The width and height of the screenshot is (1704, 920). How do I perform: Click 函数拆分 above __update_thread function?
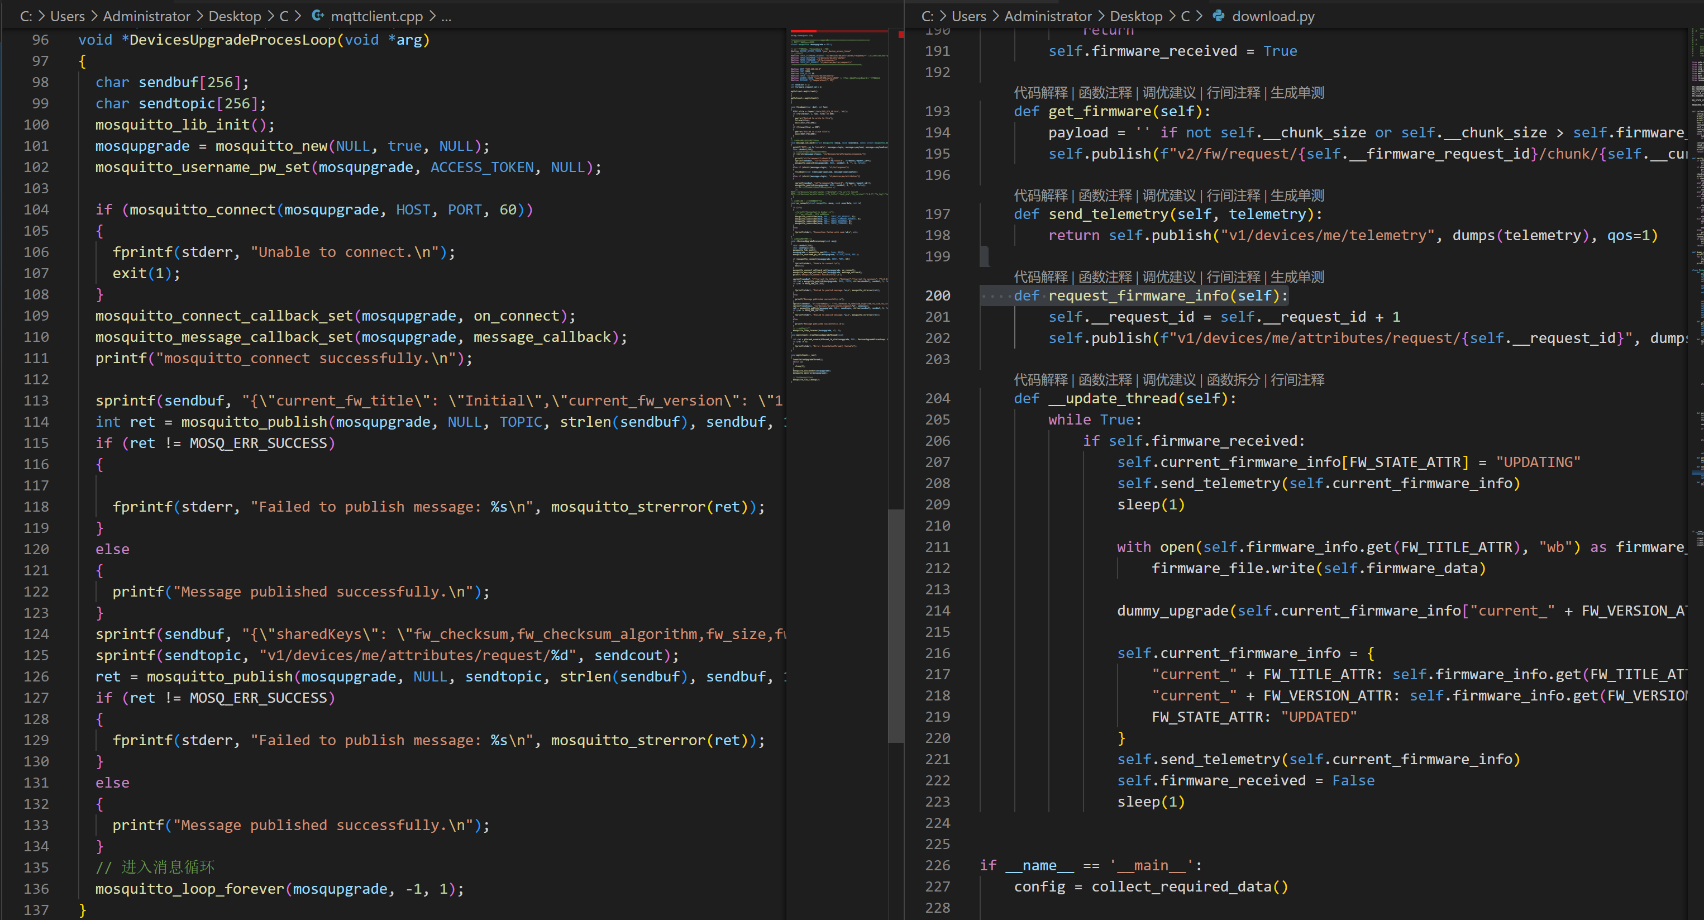click(x=1233, y=380)
